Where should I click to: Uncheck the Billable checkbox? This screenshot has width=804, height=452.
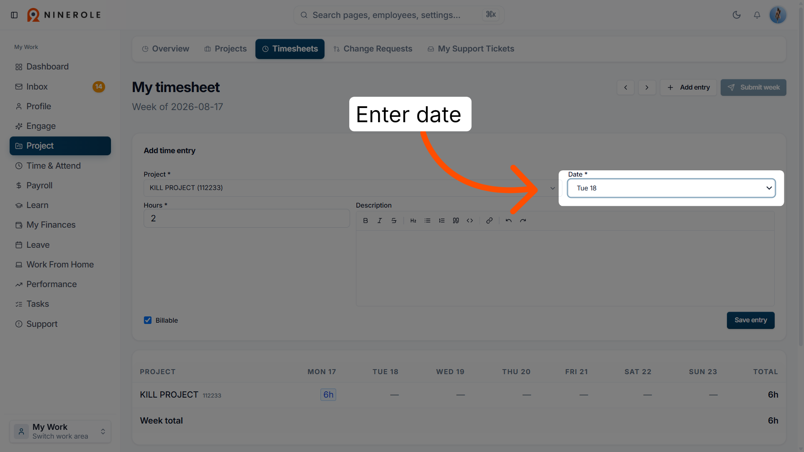[148, 320]
